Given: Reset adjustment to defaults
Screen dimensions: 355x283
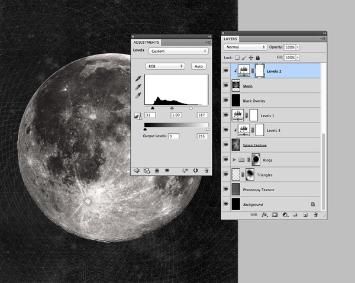Looking at the screenshot, I should pos(195,171).
